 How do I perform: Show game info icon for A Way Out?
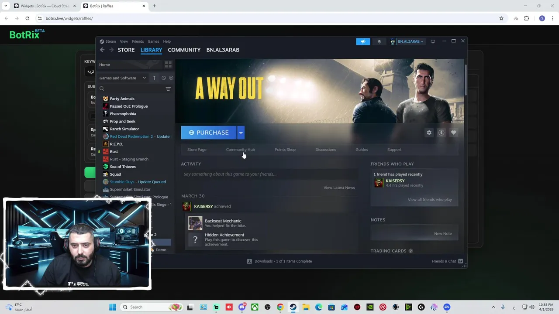[441, 133]
